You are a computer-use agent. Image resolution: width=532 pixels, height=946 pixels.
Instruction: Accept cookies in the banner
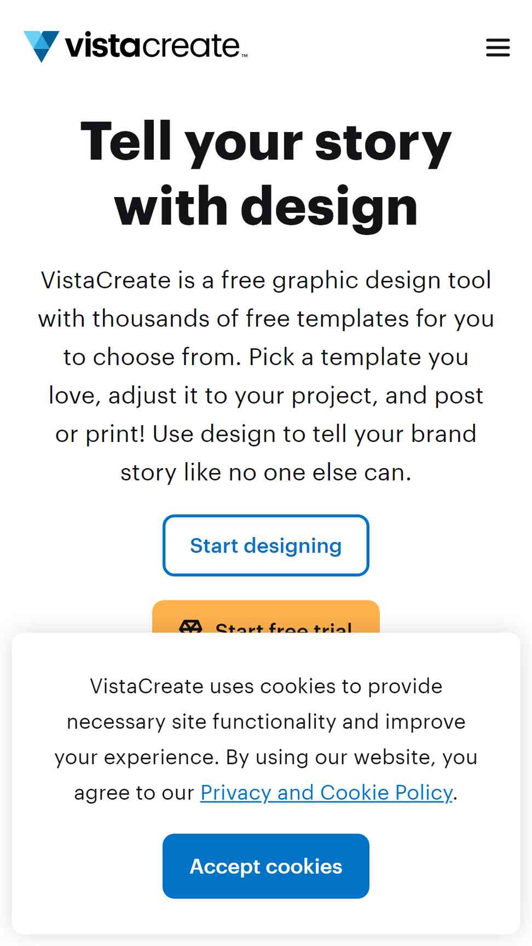coord(266,866)
